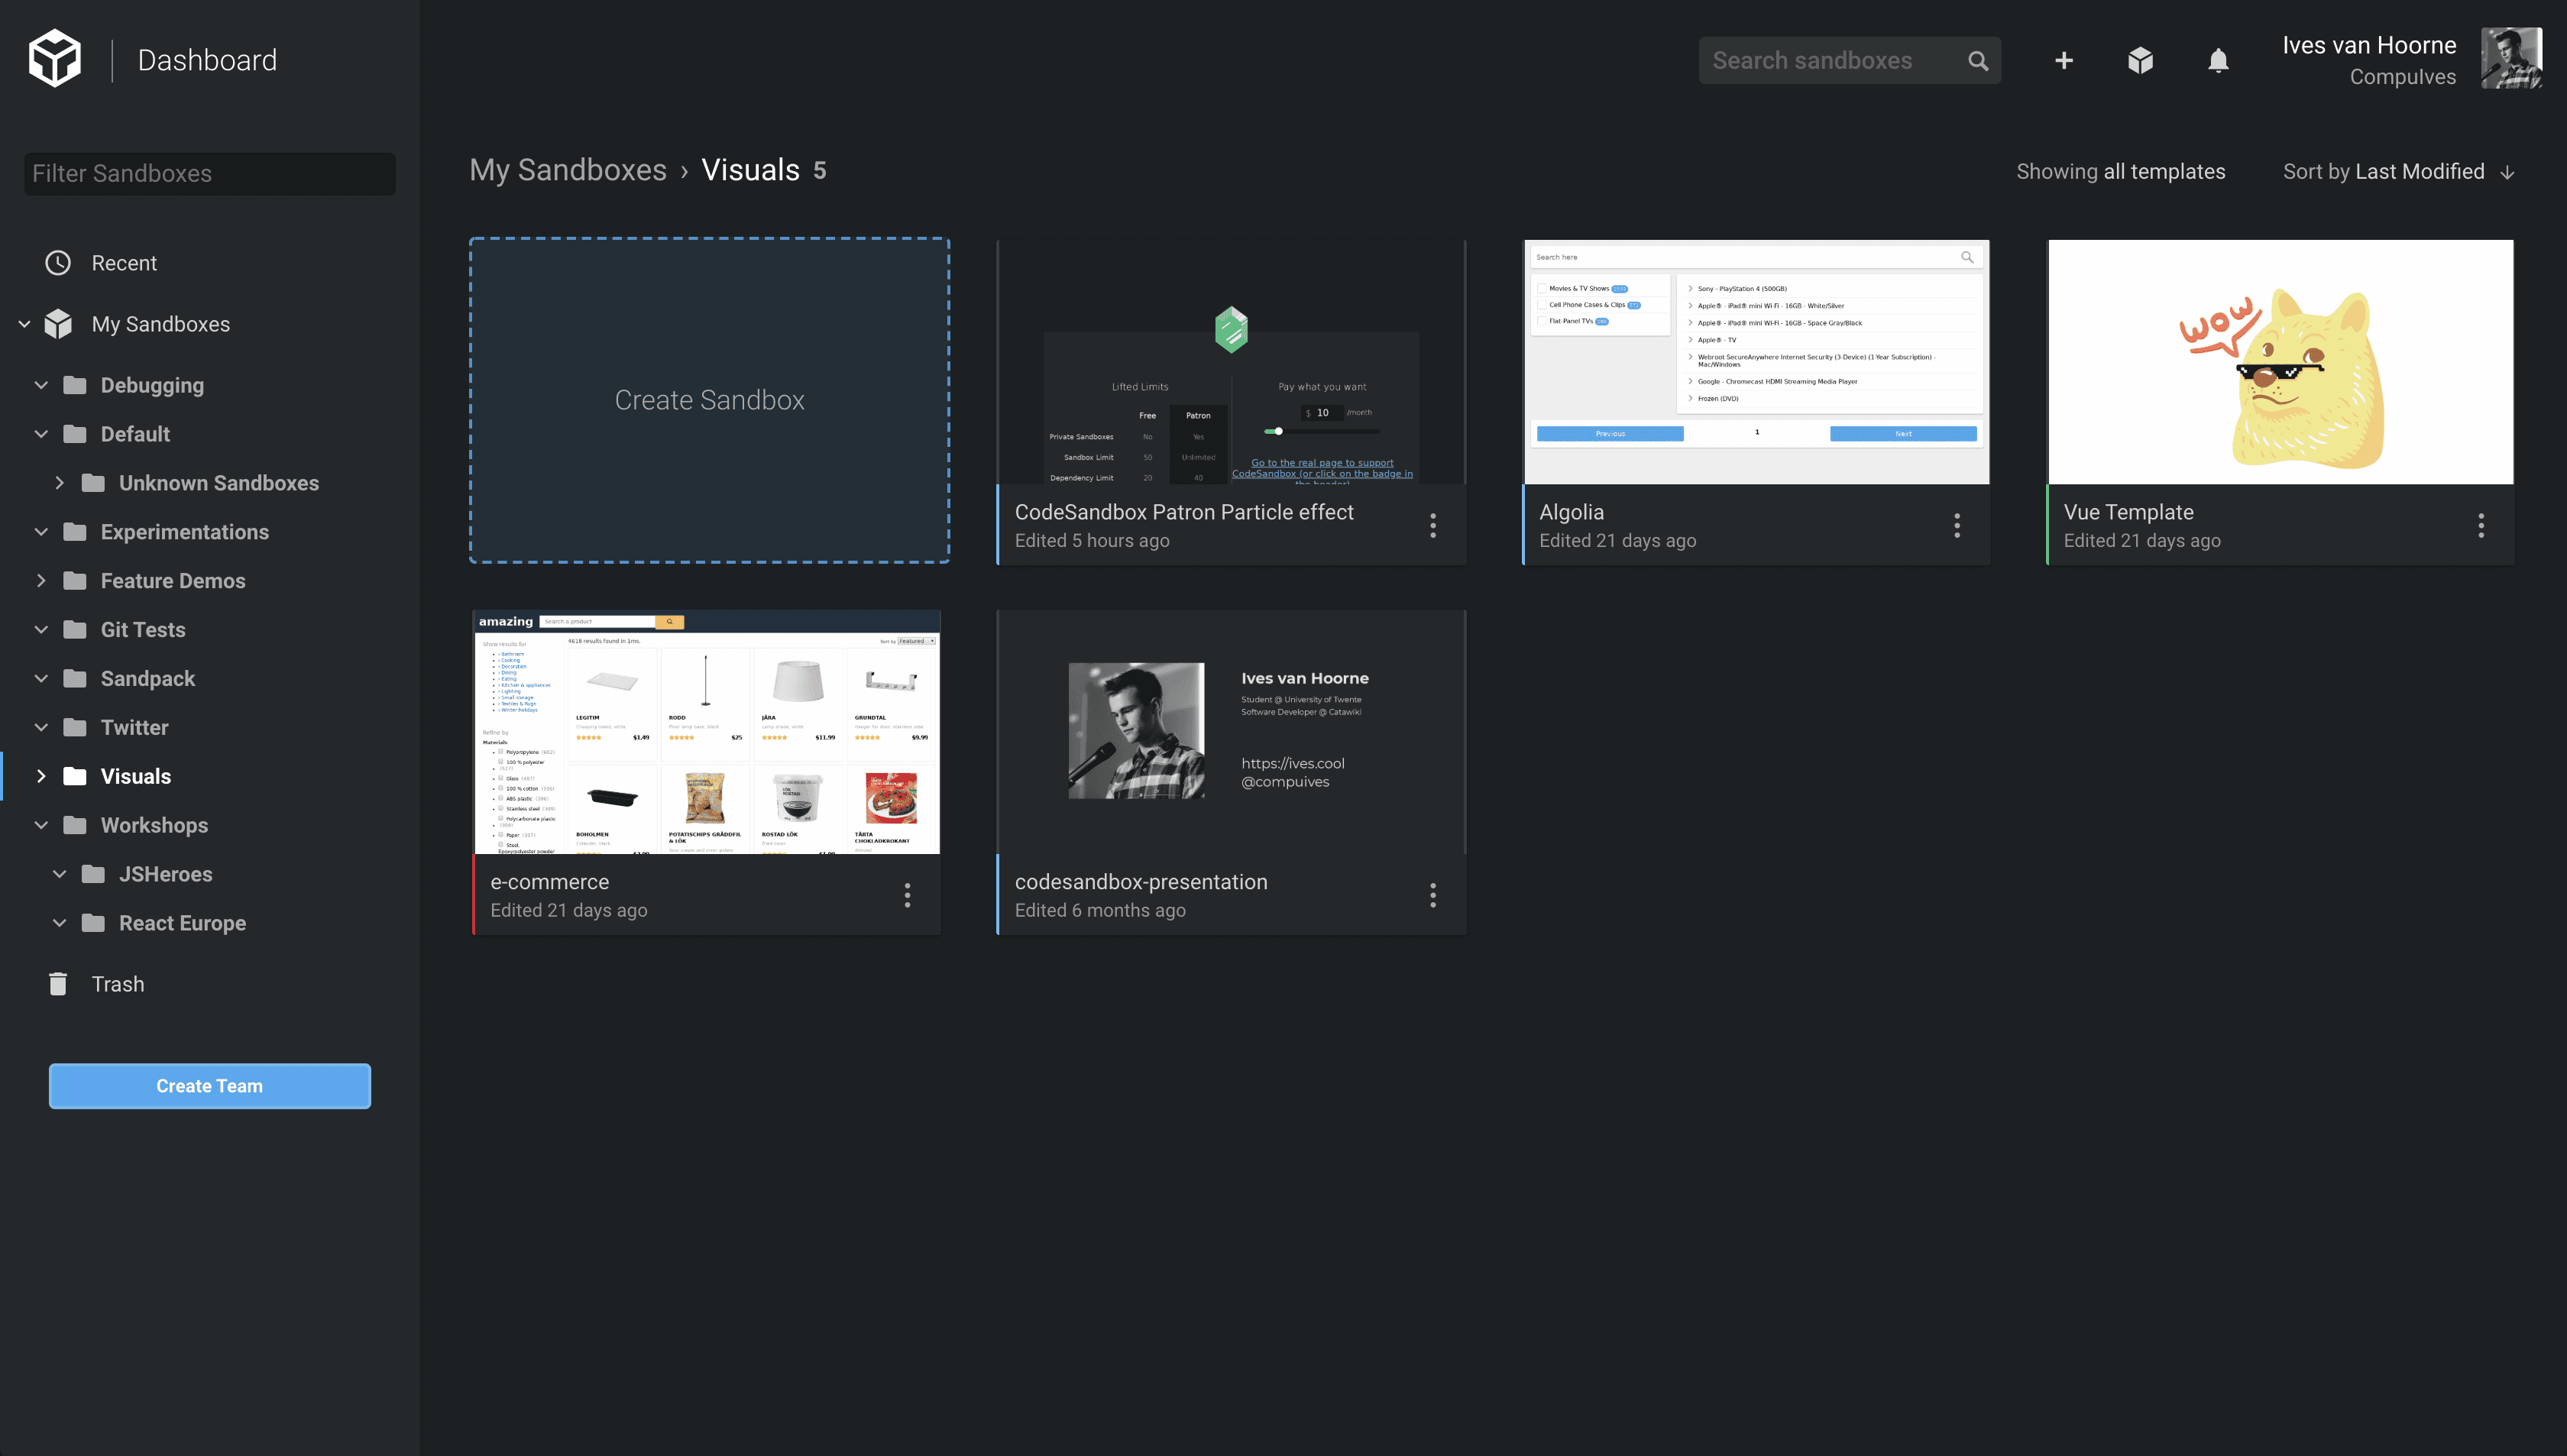
Task: Click My Sandboxes breadcrumb link
Action: point(567,170)
